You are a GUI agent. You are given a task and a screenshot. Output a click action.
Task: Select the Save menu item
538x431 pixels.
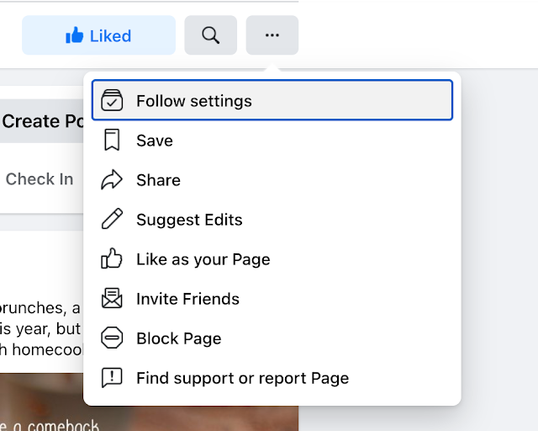coord(155,141)
